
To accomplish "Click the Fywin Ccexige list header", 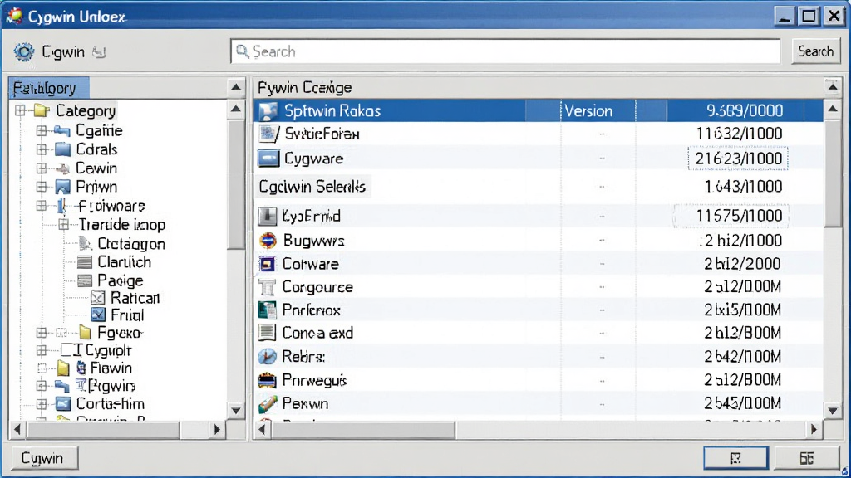I will tap(304, 88).
